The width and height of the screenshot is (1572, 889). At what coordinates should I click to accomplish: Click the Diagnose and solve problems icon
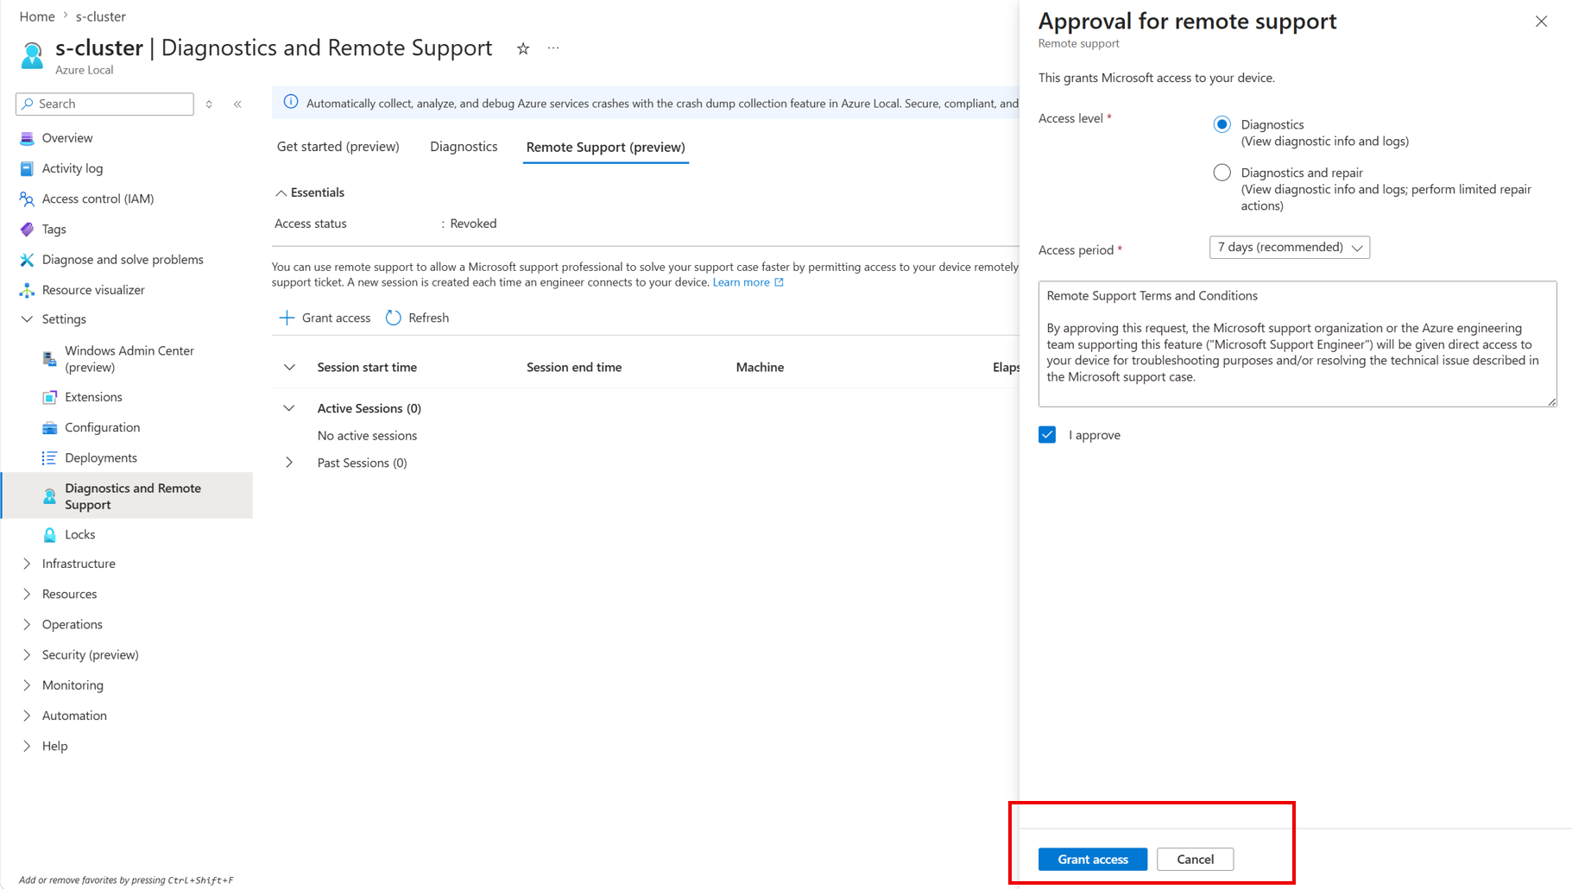click(x=27, y=260)
